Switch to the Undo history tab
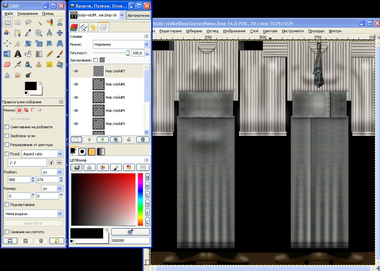Image resolution: width=380 pixels, height=271 pixels. point(93,27)
